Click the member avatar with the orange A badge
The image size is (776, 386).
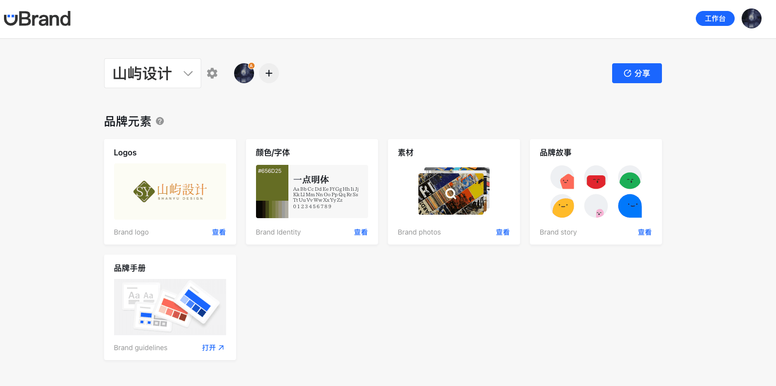(x=244, y=73)
